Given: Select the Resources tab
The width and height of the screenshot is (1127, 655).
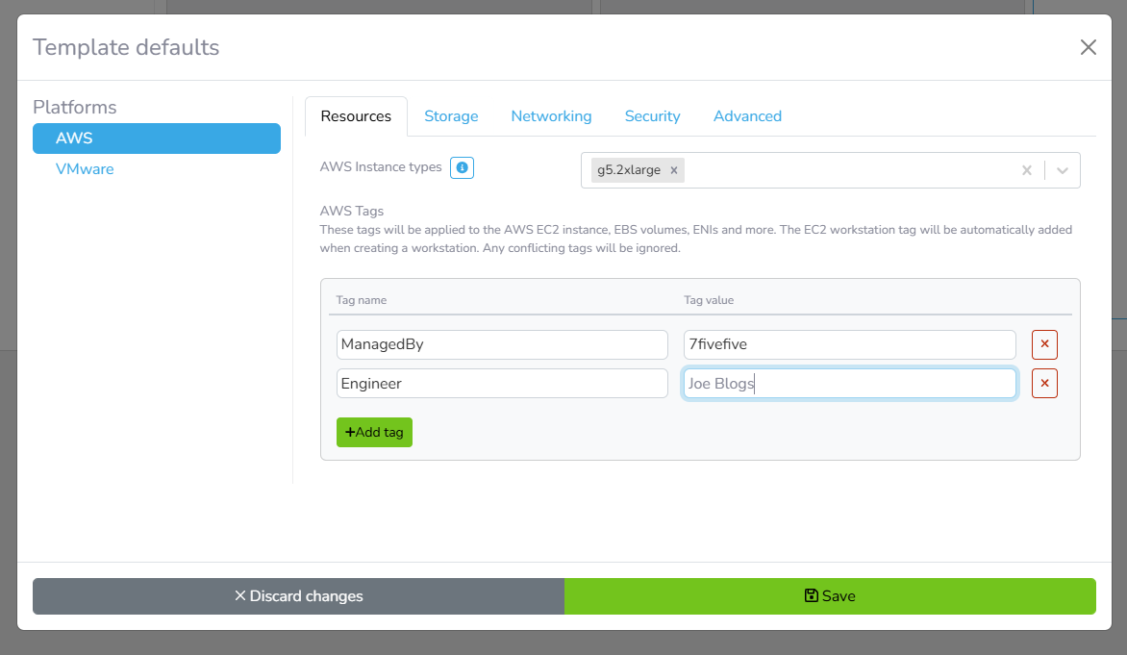Looking at the screenshot, I should tap(356, 116).
